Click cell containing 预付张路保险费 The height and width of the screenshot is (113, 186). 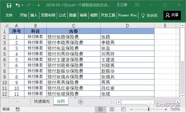73,37
